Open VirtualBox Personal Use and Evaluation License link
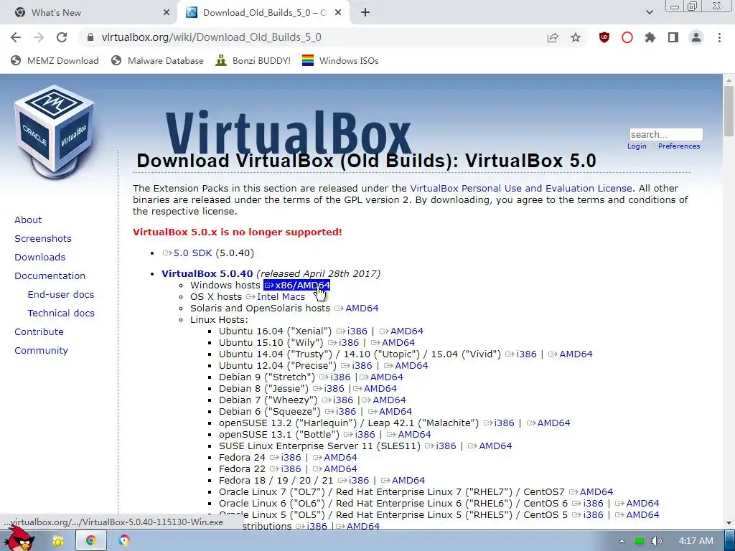The height and width of the screenshot is (551, 735). (521, 189)
